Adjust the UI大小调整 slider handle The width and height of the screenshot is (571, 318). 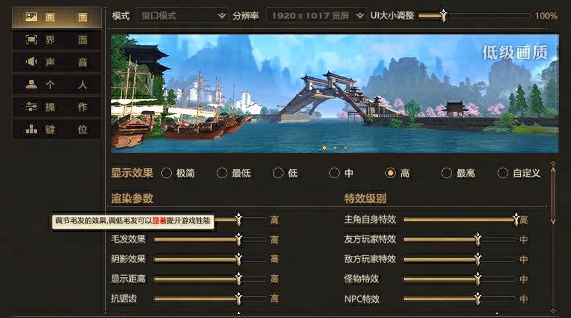(x=443, y=16)
